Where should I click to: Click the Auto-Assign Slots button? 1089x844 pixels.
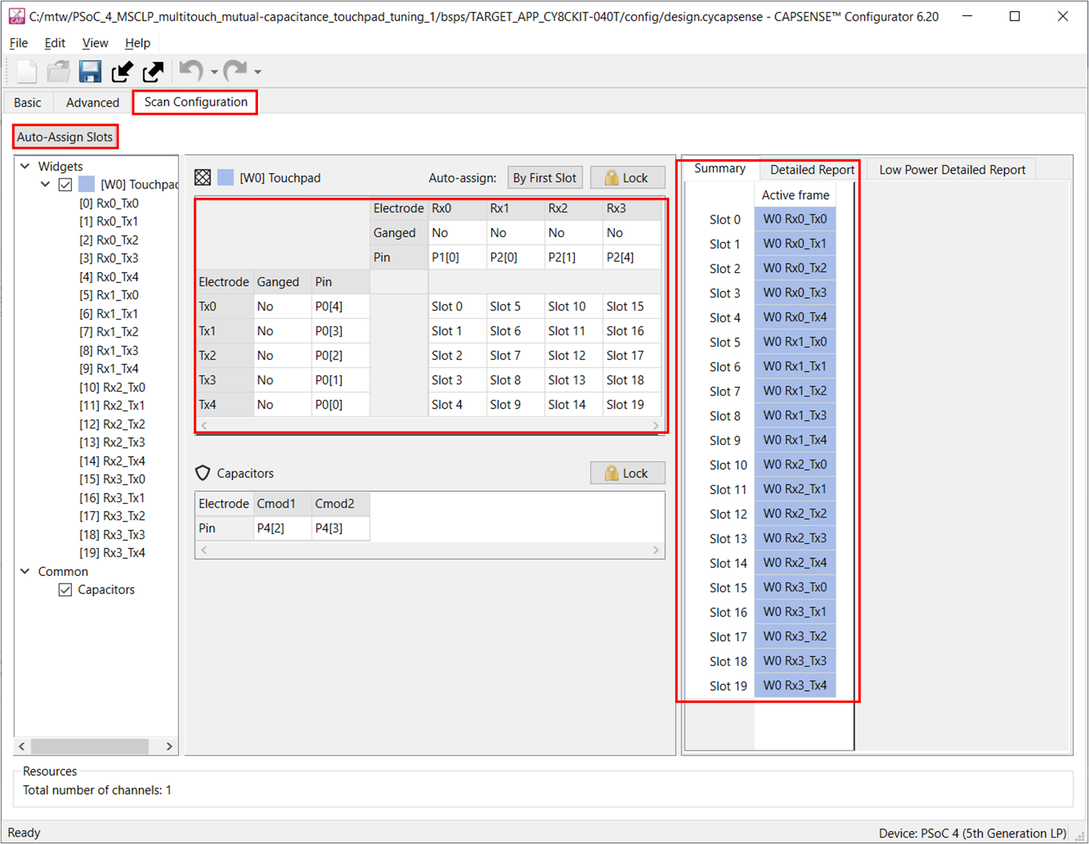point(65,137)
